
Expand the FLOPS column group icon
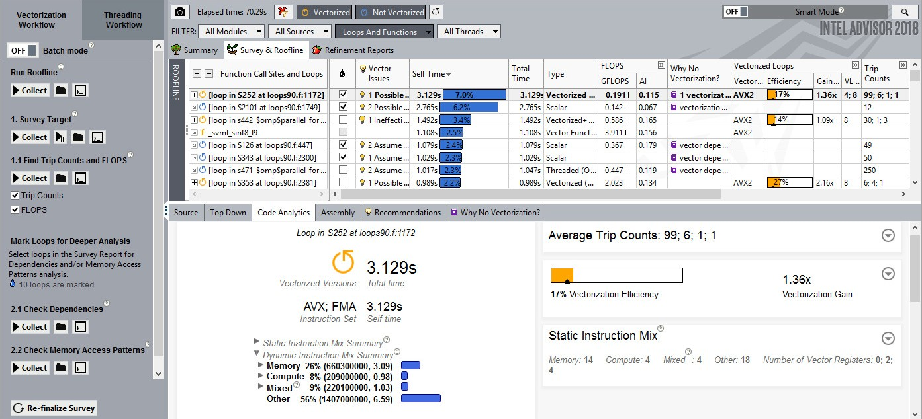pyautogui.click(x=661, y=65)
